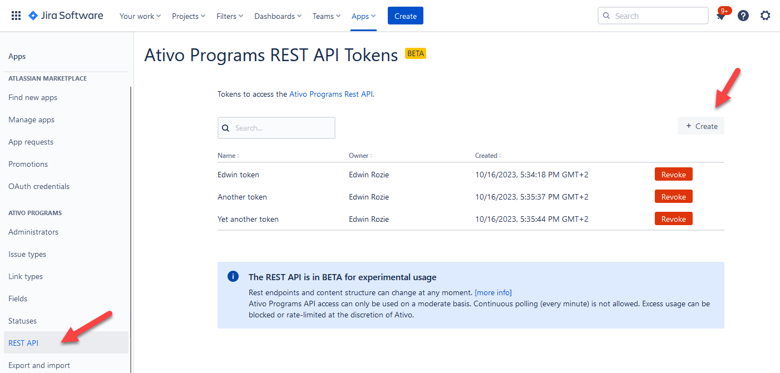This screenshot has height=373, width=780.
Task: Expand the Your work menu
Action: pos(140,16)
